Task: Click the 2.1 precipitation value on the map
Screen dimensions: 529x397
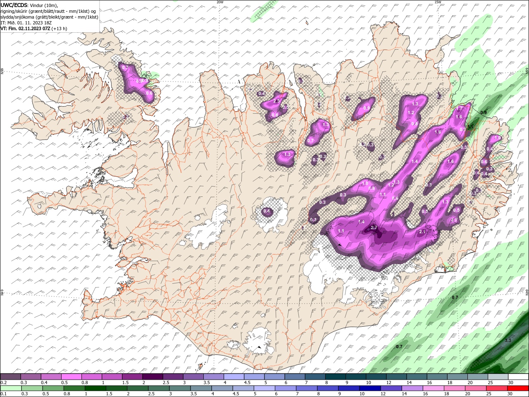Action: click(422, 232)
